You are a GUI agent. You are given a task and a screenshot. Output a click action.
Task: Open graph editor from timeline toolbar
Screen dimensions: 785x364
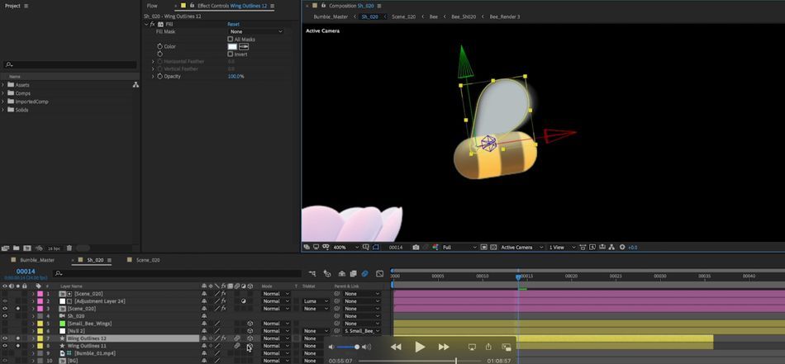[x=379, y=273]
